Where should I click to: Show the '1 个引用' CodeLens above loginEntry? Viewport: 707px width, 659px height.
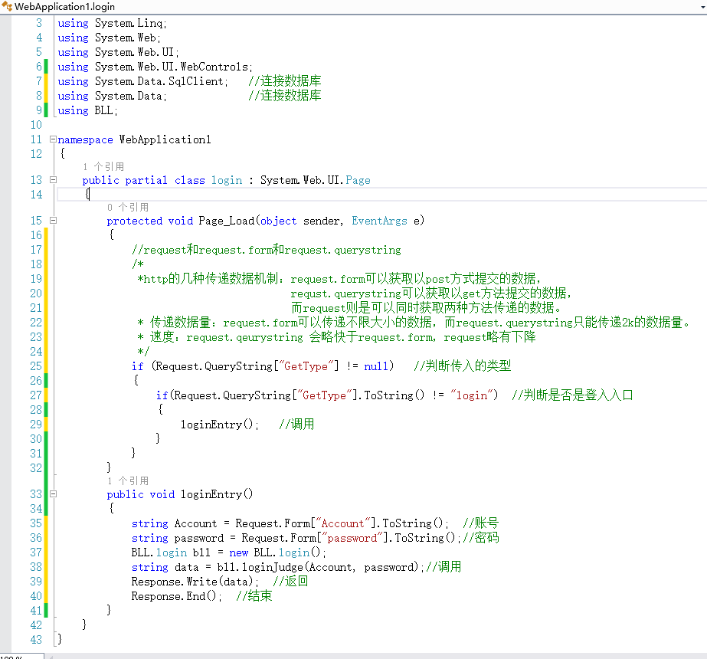[128, 480]
